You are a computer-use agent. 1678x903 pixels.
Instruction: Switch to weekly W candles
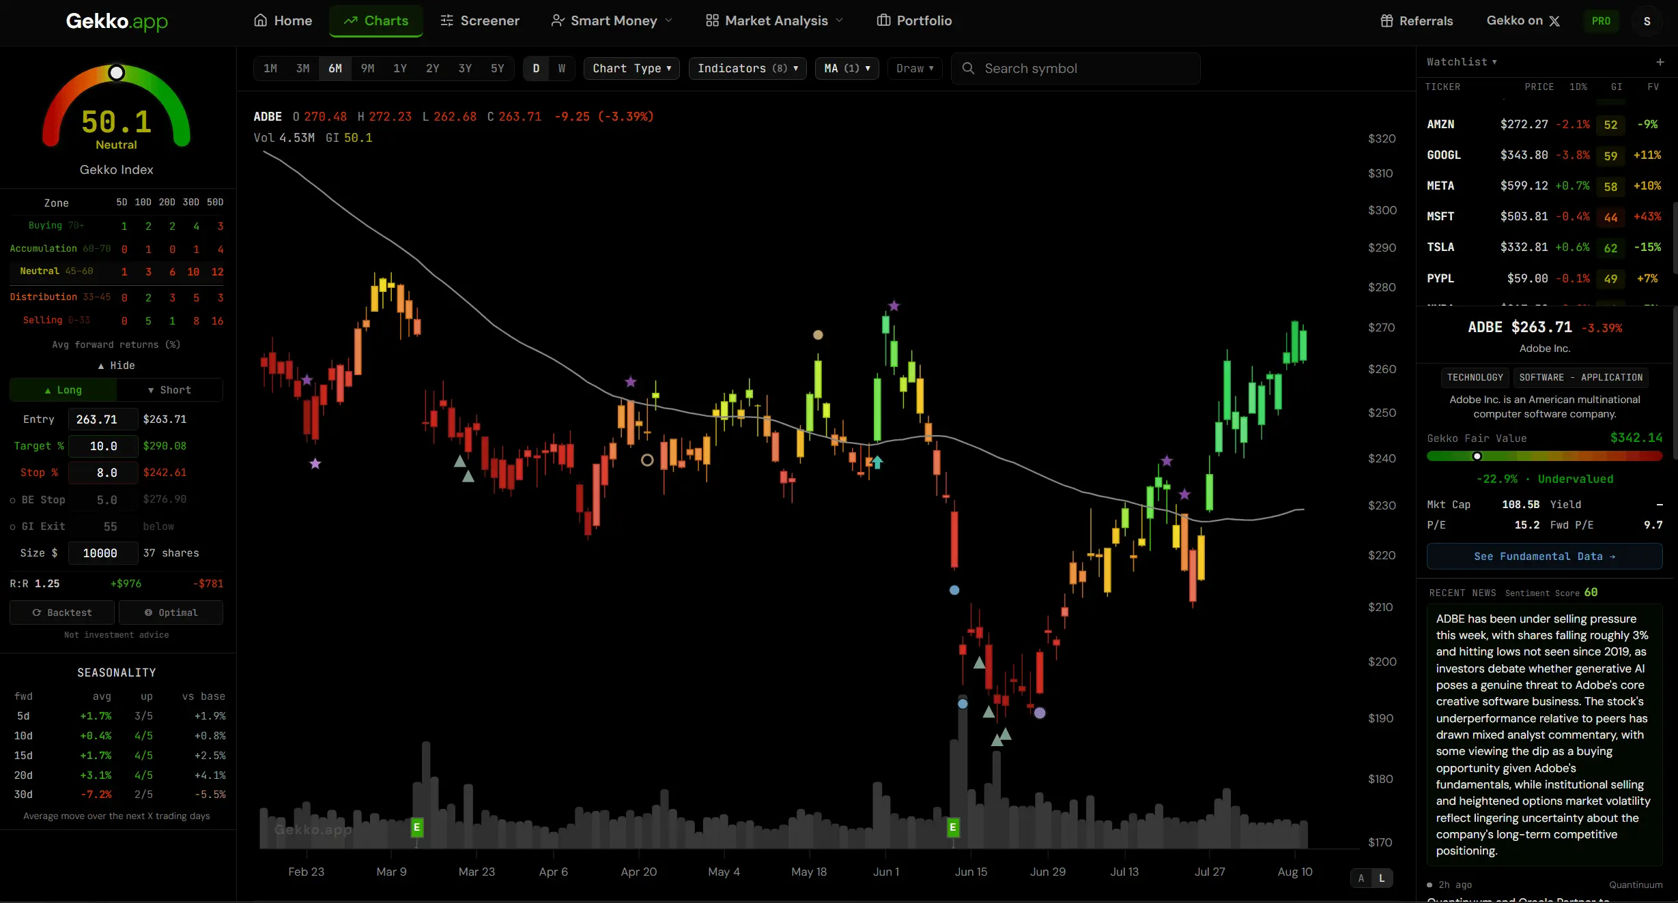[562, 68]
